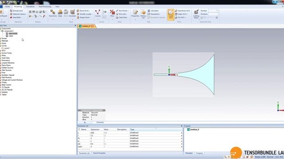Open the Normal direction combo box
Screen dimensions: 284x159
tap(213, 11)
